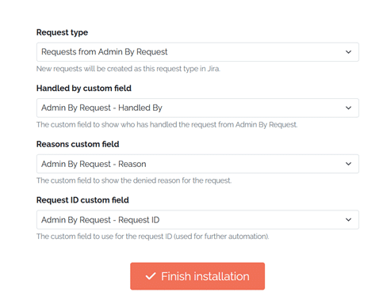This screenshot has height=307, width=383.
Task: Open the Handled by custom field dropdown
Action: (197, 108)
